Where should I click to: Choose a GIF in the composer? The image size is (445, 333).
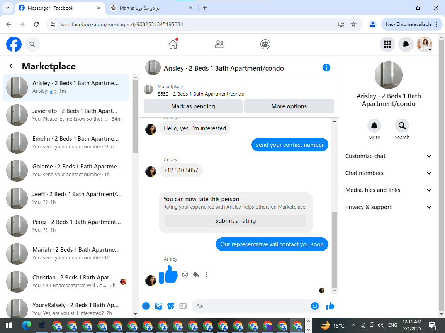tap(183, 306)
